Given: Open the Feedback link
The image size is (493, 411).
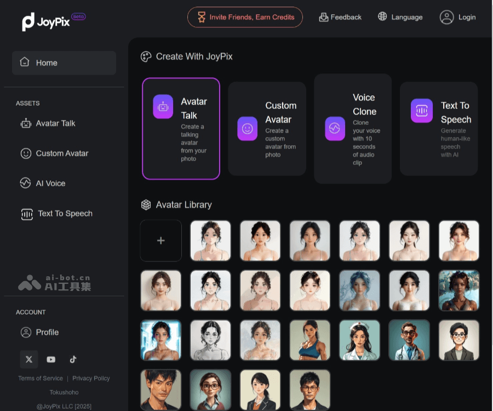Looking at the screenshot, I should 340,17.
